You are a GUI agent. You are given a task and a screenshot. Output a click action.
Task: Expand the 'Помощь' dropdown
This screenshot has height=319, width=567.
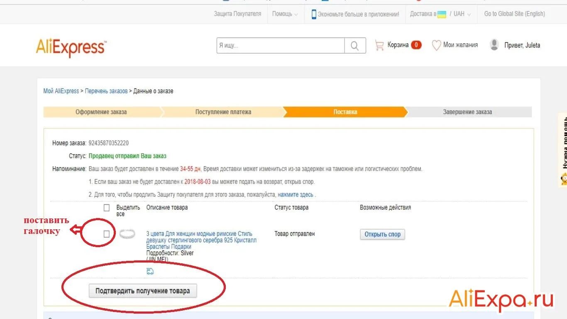coord(285,14)
